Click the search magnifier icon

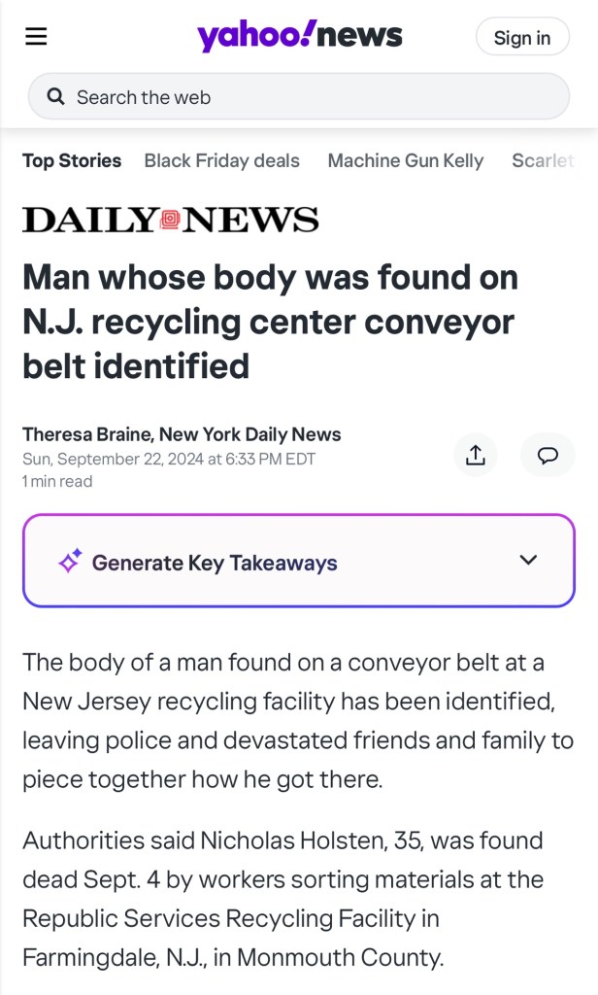pos(56,97)
